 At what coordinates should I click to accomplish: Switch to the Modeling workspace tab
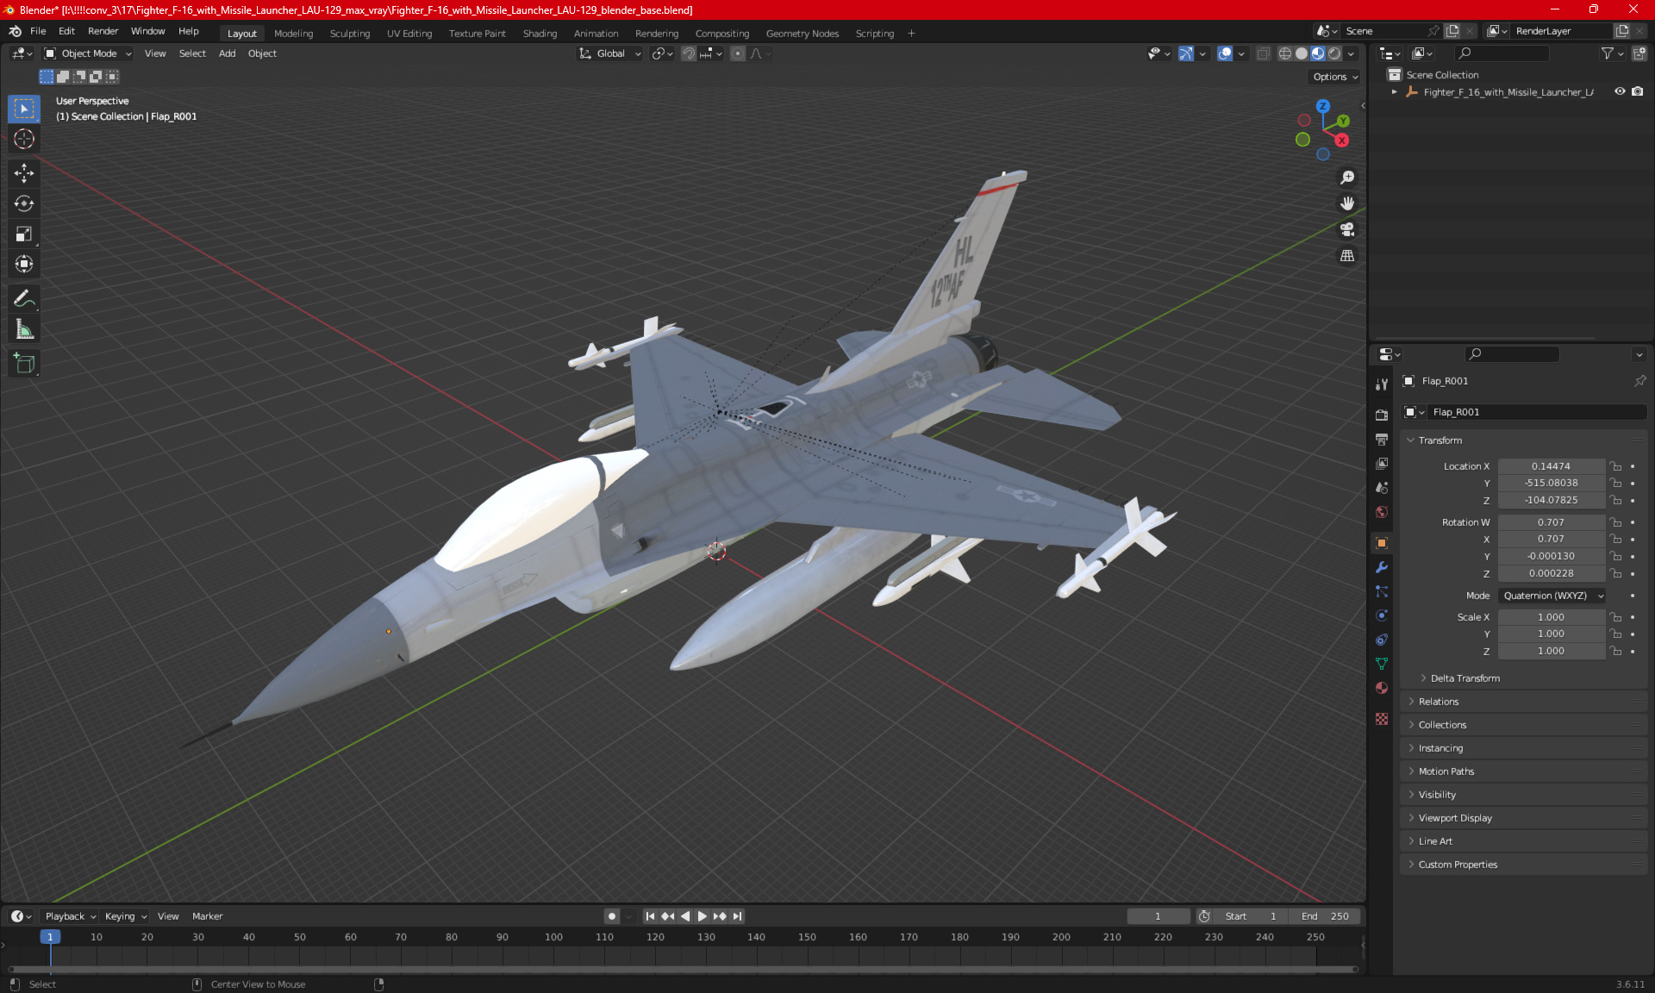(x=293, y=34)
